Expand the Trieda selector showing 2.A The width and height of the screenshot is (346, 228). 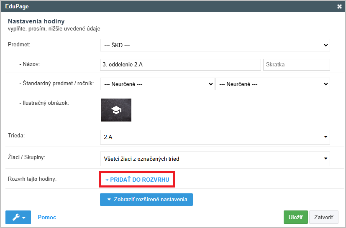click(215, 137)
